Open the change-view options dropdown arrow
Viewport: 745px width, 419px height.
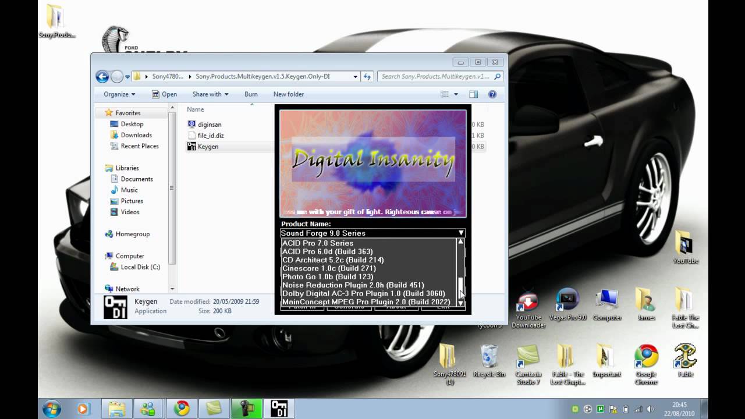[456, 94]
